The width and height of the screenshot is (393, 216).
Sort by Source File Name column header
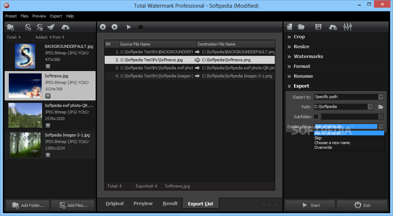[158, 44]
